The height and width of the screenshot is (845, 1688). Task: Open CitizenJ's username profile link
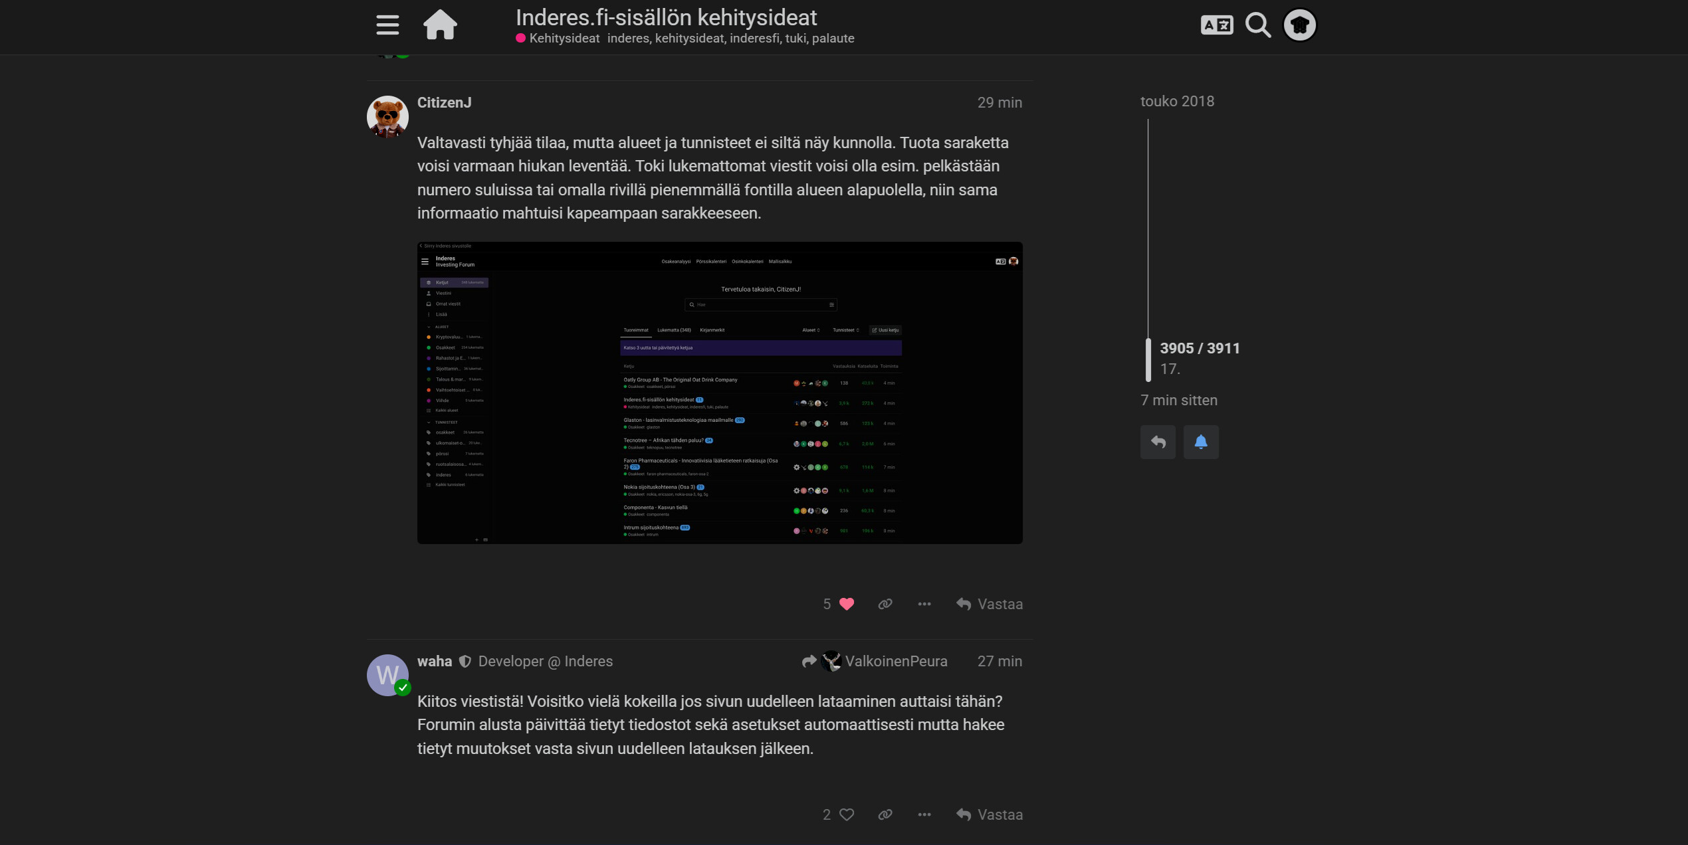[444, 102]
